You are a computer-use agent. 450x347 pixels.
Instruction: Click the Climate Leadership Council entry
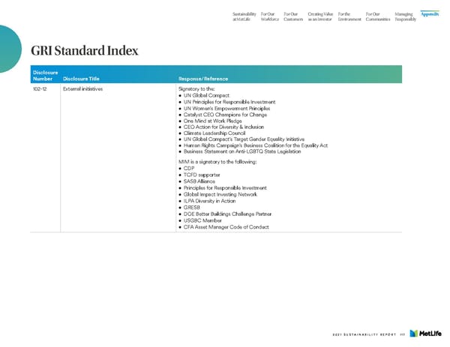coord(214,133)
